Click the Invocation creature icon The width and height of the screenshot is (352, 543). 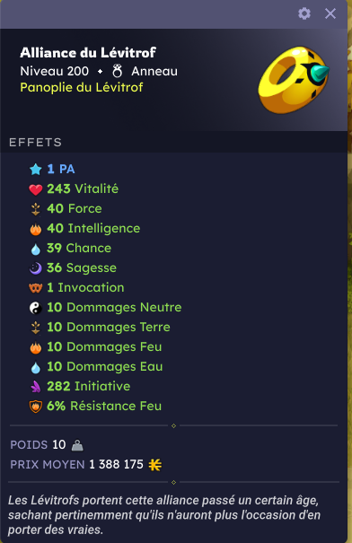click(36, 288)
